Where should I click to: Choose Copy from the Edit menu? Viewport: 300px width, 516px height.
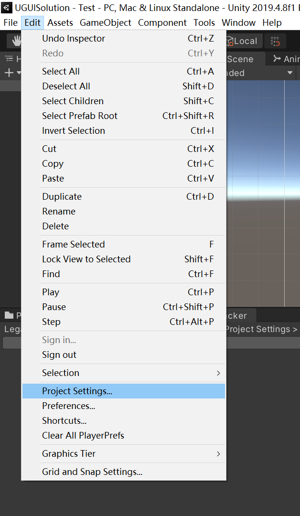click(124, 163)
